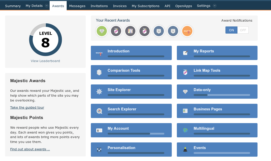The width and height of the screenshot is (271, 161).
Task: Open the Invoices tab
Action: tap(120, 6)
